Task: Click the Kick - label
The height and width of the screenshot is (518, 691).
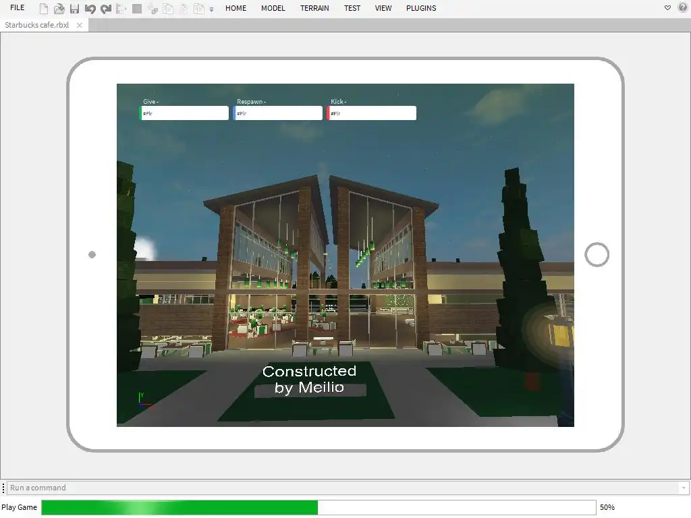Action: (339, 101)
